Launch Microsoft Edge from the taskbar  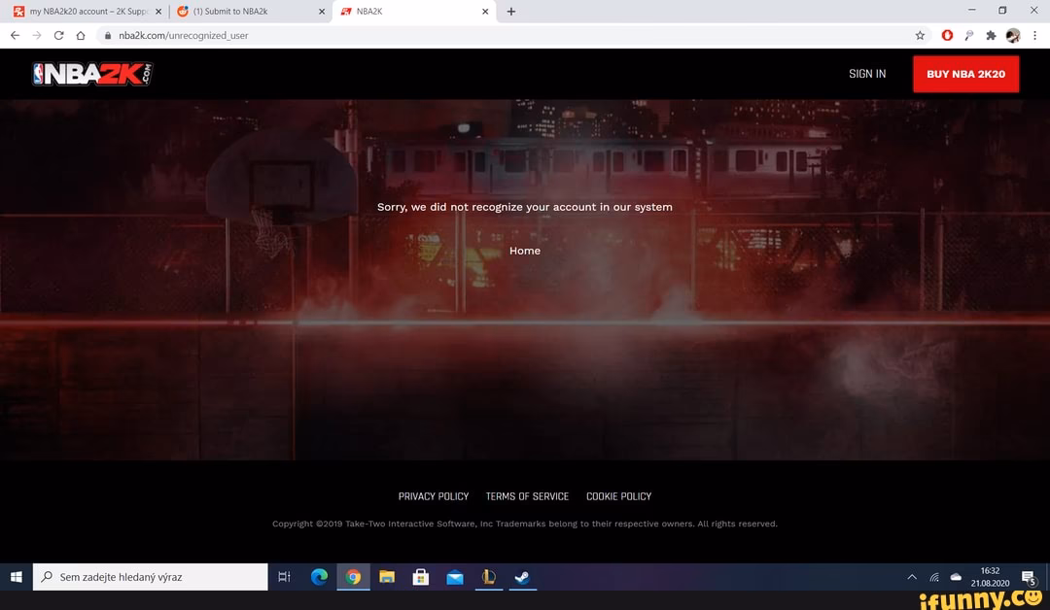(x=319, y=577)
